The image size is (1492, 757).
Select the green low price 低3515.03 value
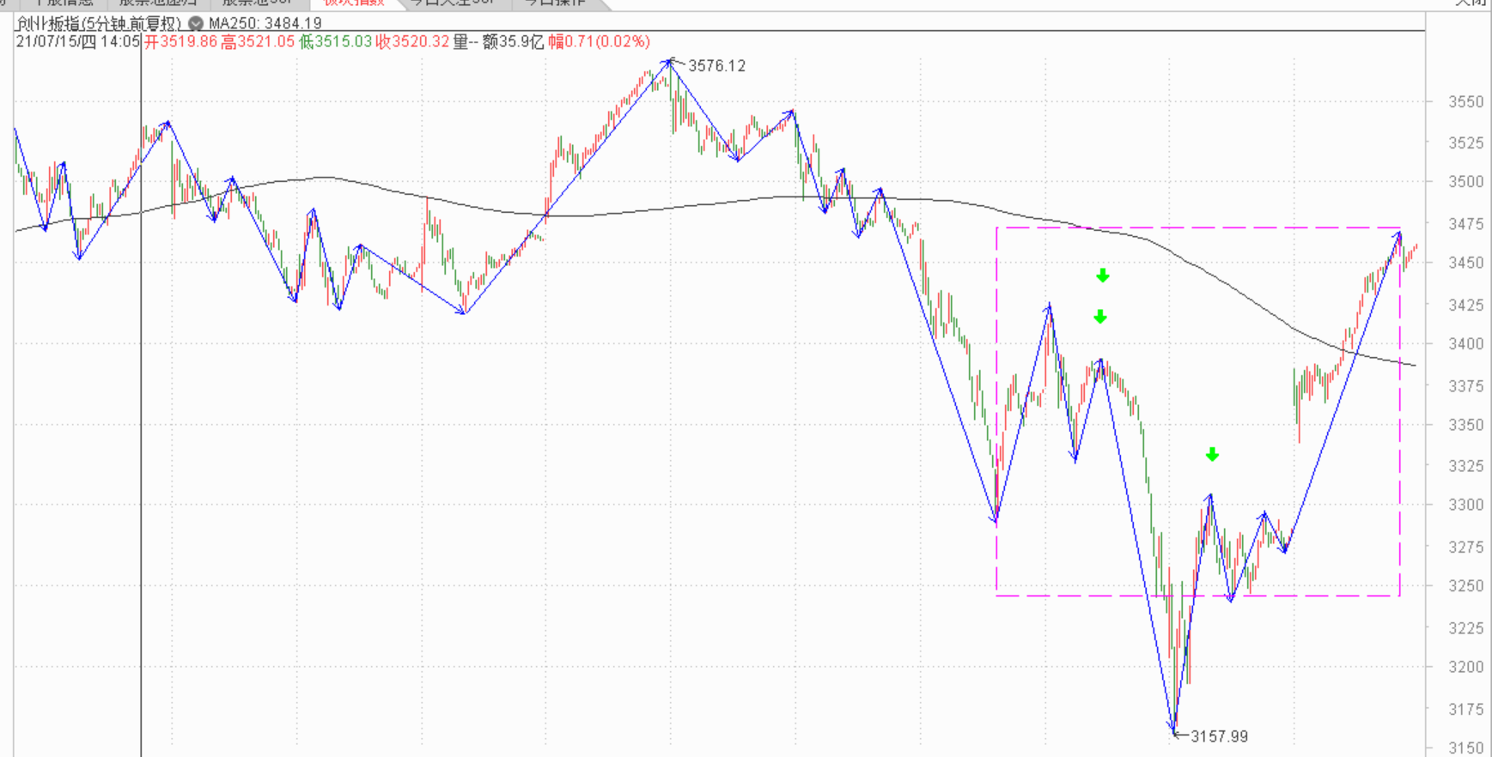pyautogui.click(x=335, y=41)
